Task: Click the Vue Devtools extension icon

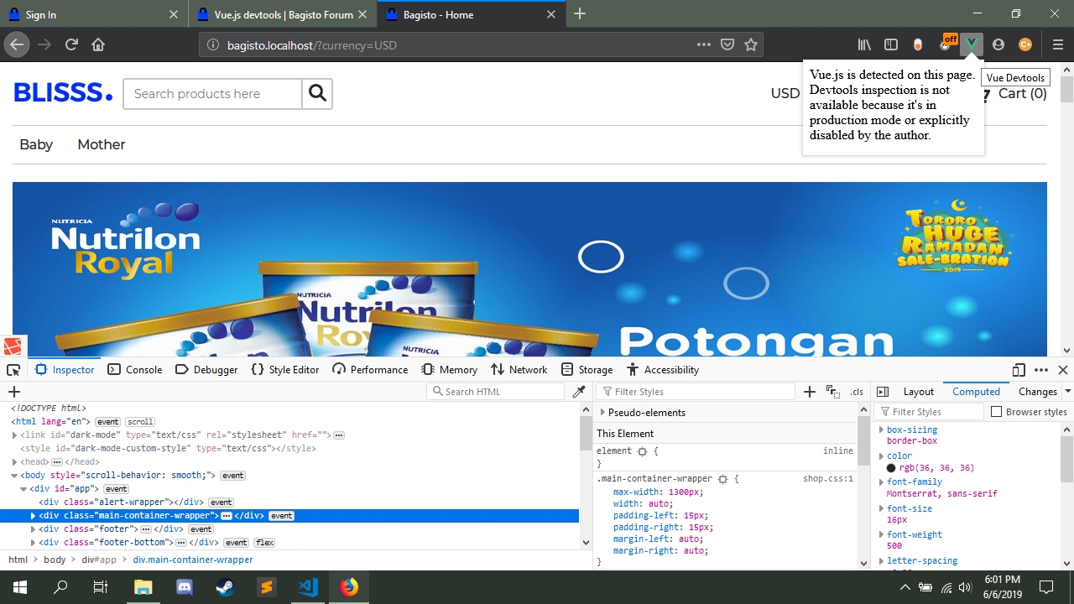Action: tap(971, 44)
